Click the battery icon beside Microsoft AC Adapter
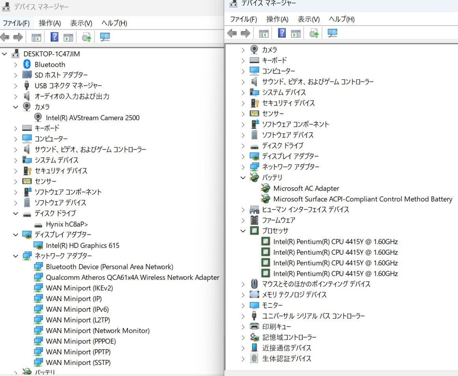Viewport: 458px width, 376px height. 266,188
